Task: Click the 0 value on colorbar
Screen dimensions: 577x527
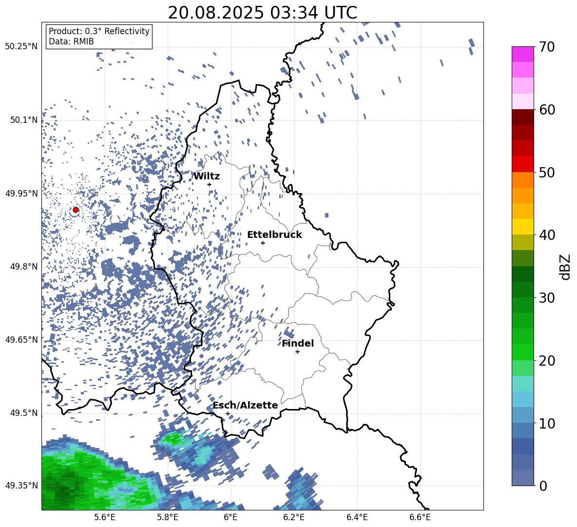Action: click(543, 486)
